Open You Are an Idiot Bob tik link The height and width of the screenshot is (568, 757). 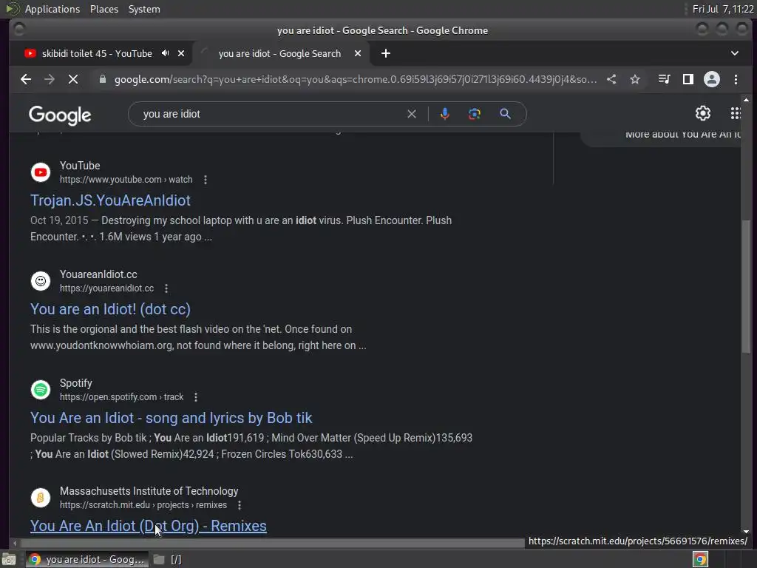tap(171, 418)
